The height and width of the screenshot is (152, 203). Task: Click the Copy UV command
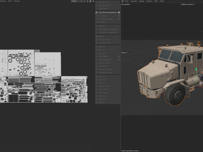108,76
